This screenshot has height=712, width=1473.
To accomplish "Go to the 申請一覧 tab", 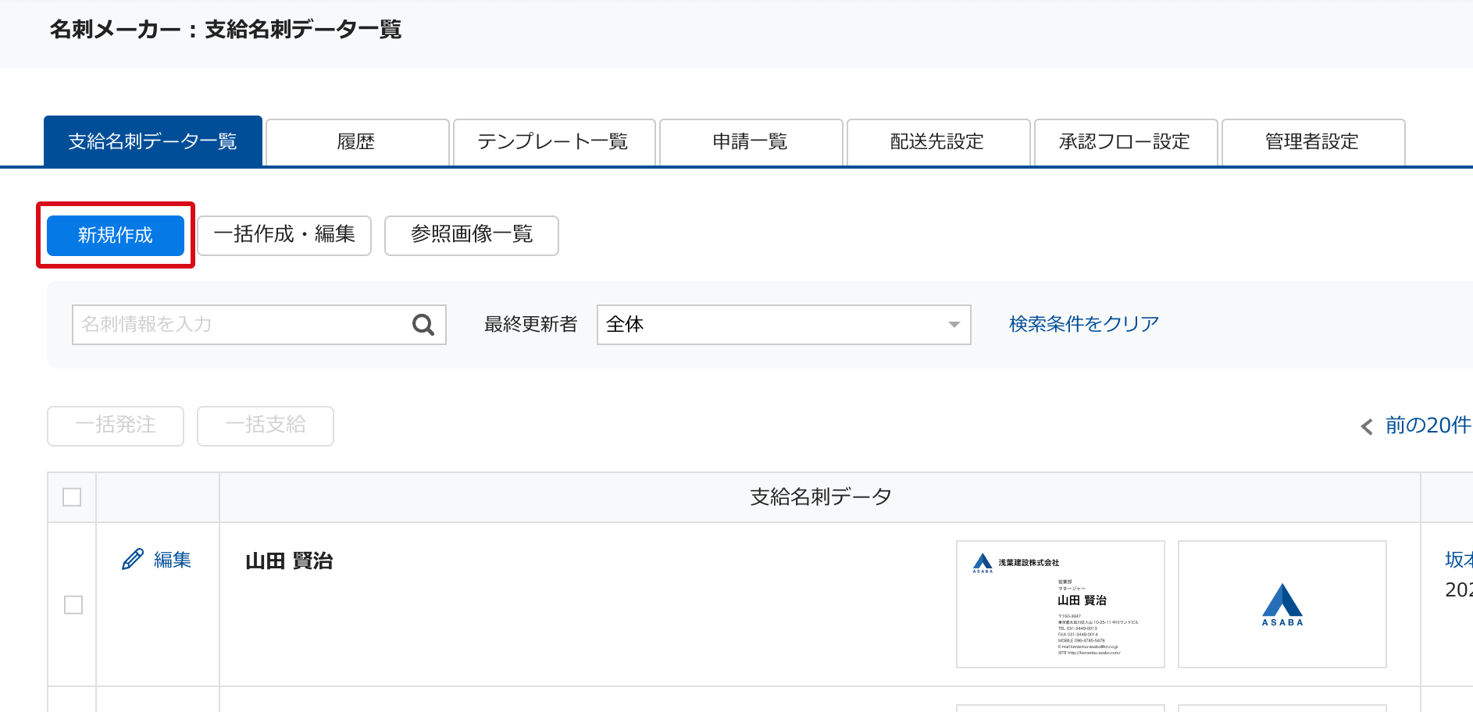I will tap(751, 142).
